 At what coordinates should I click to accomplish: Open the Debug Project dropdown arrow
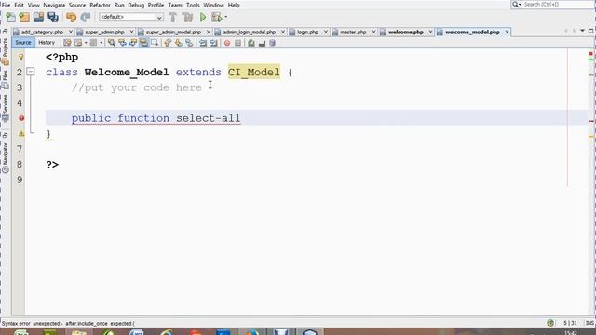click(225, 17)
